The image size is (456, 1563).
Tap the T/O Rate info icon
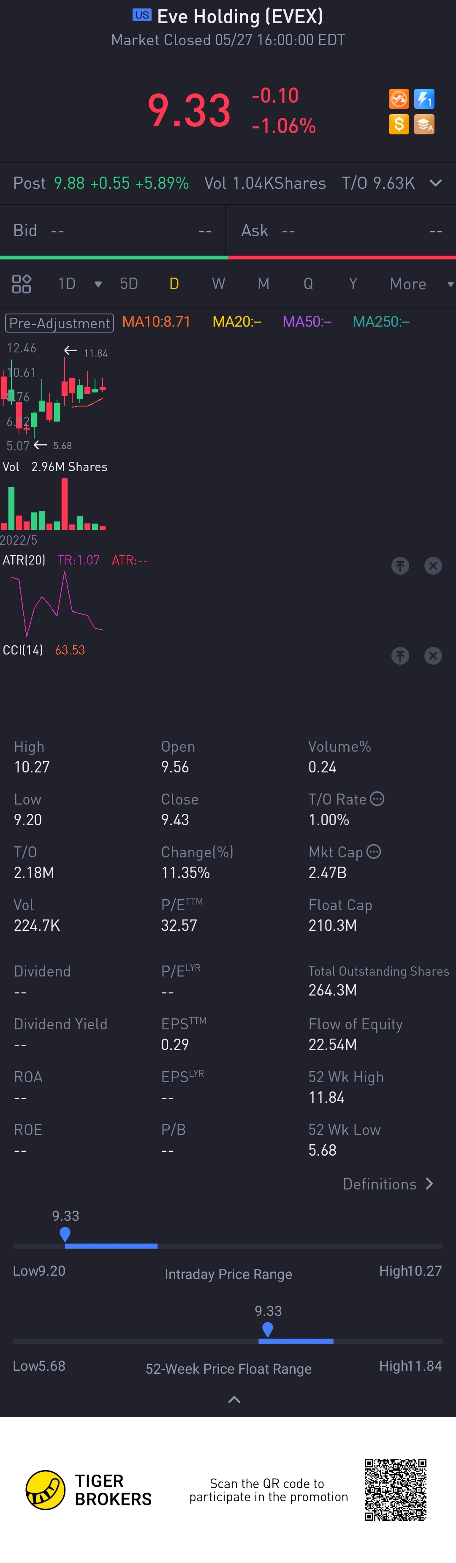click(377, 799)
